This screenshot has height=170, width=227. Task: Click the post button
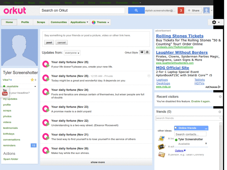click(x=49, y=42)
